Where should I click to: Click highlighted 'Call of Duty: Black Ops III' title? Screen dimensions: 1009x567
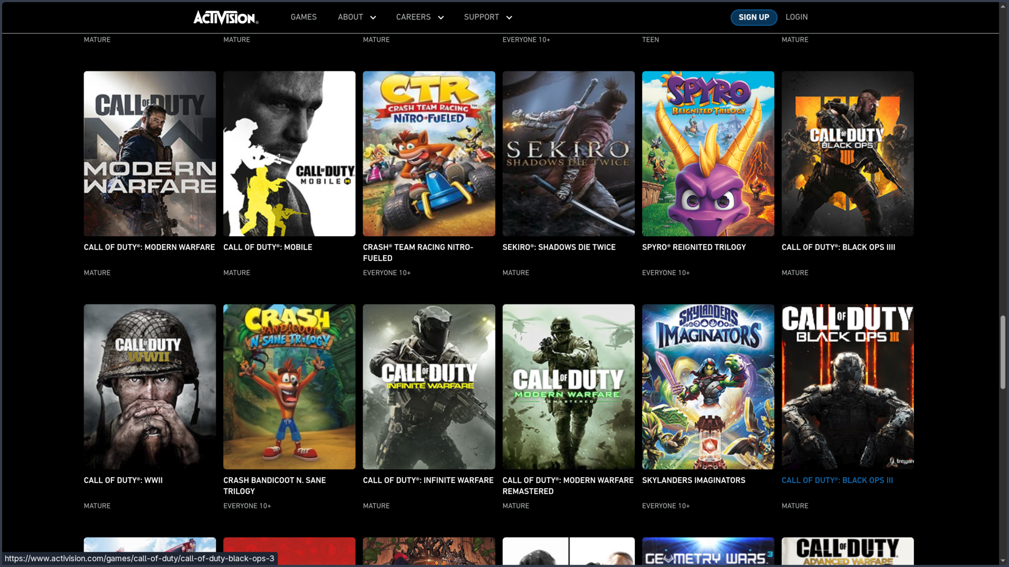pyautogui.click(x=837, y=480)
